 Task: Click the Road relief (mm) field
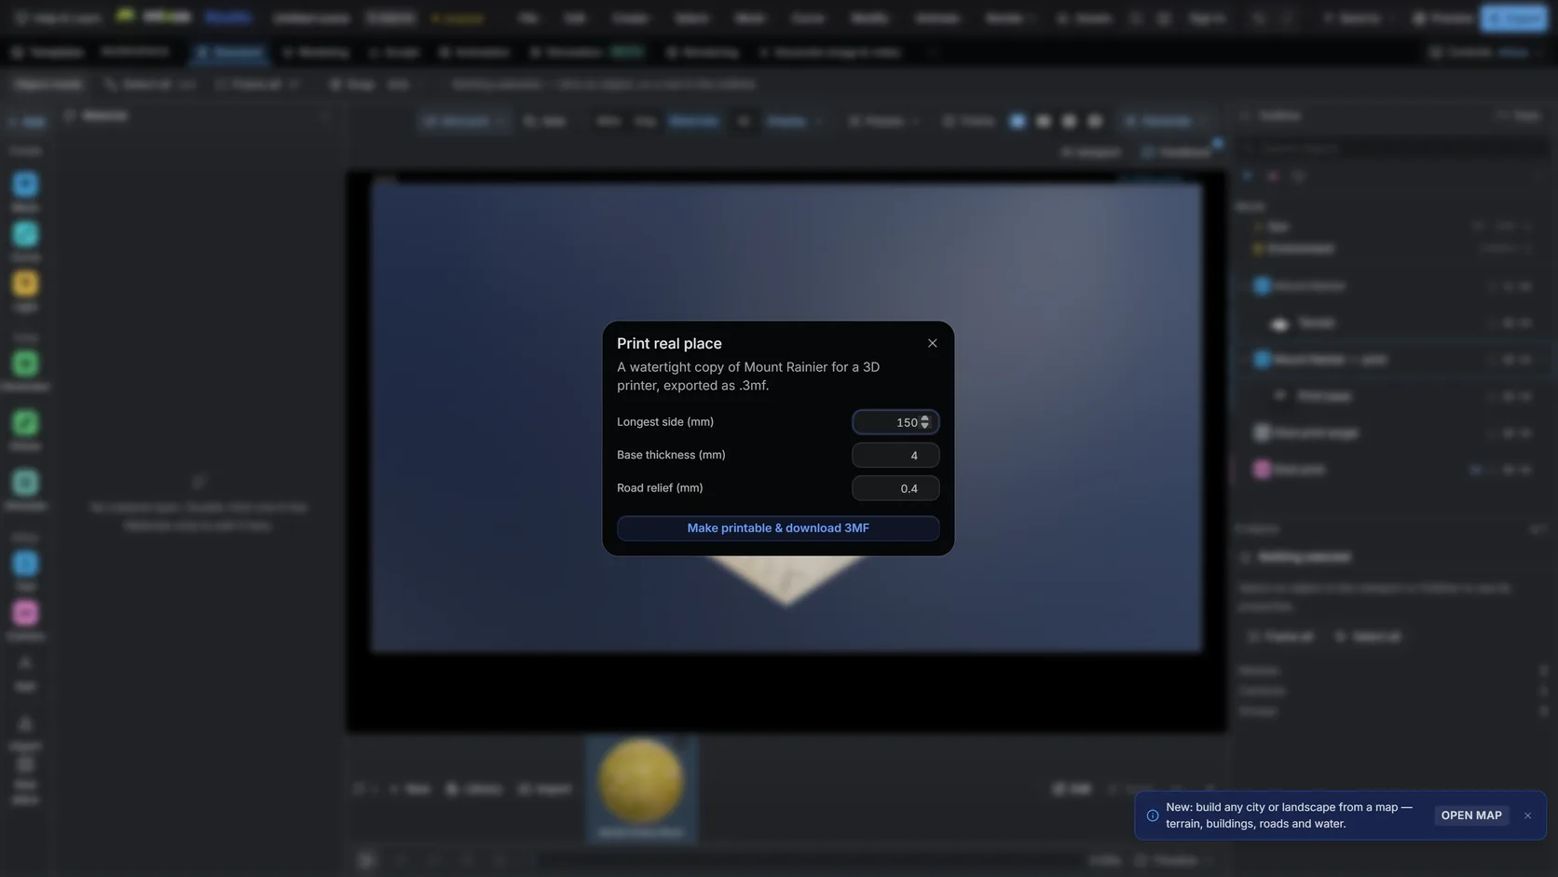[895, 488]
